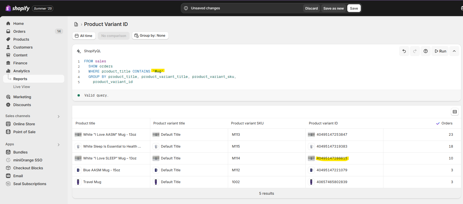Click the Seal Subscriptions icon
The width and height of the screenshot is (463, 204).
point(8,184)
